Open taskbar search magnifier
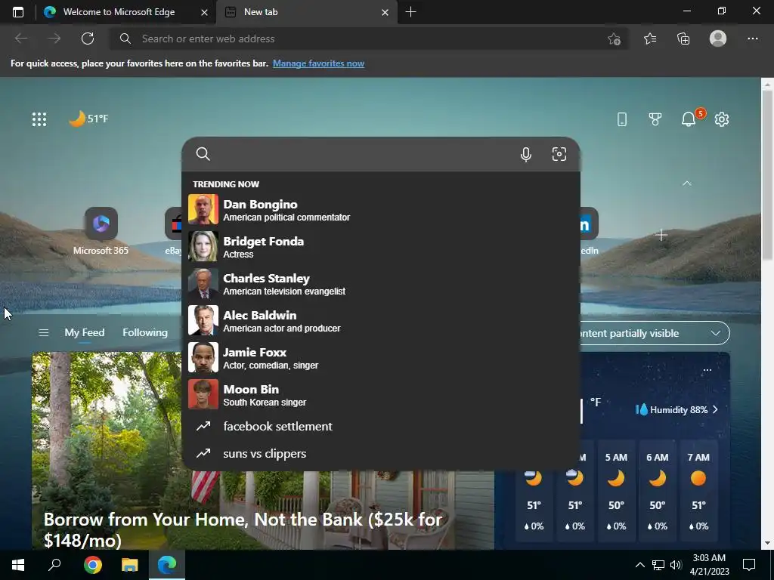This screenshot has height=580, width=774. click(x=54, y=565)
